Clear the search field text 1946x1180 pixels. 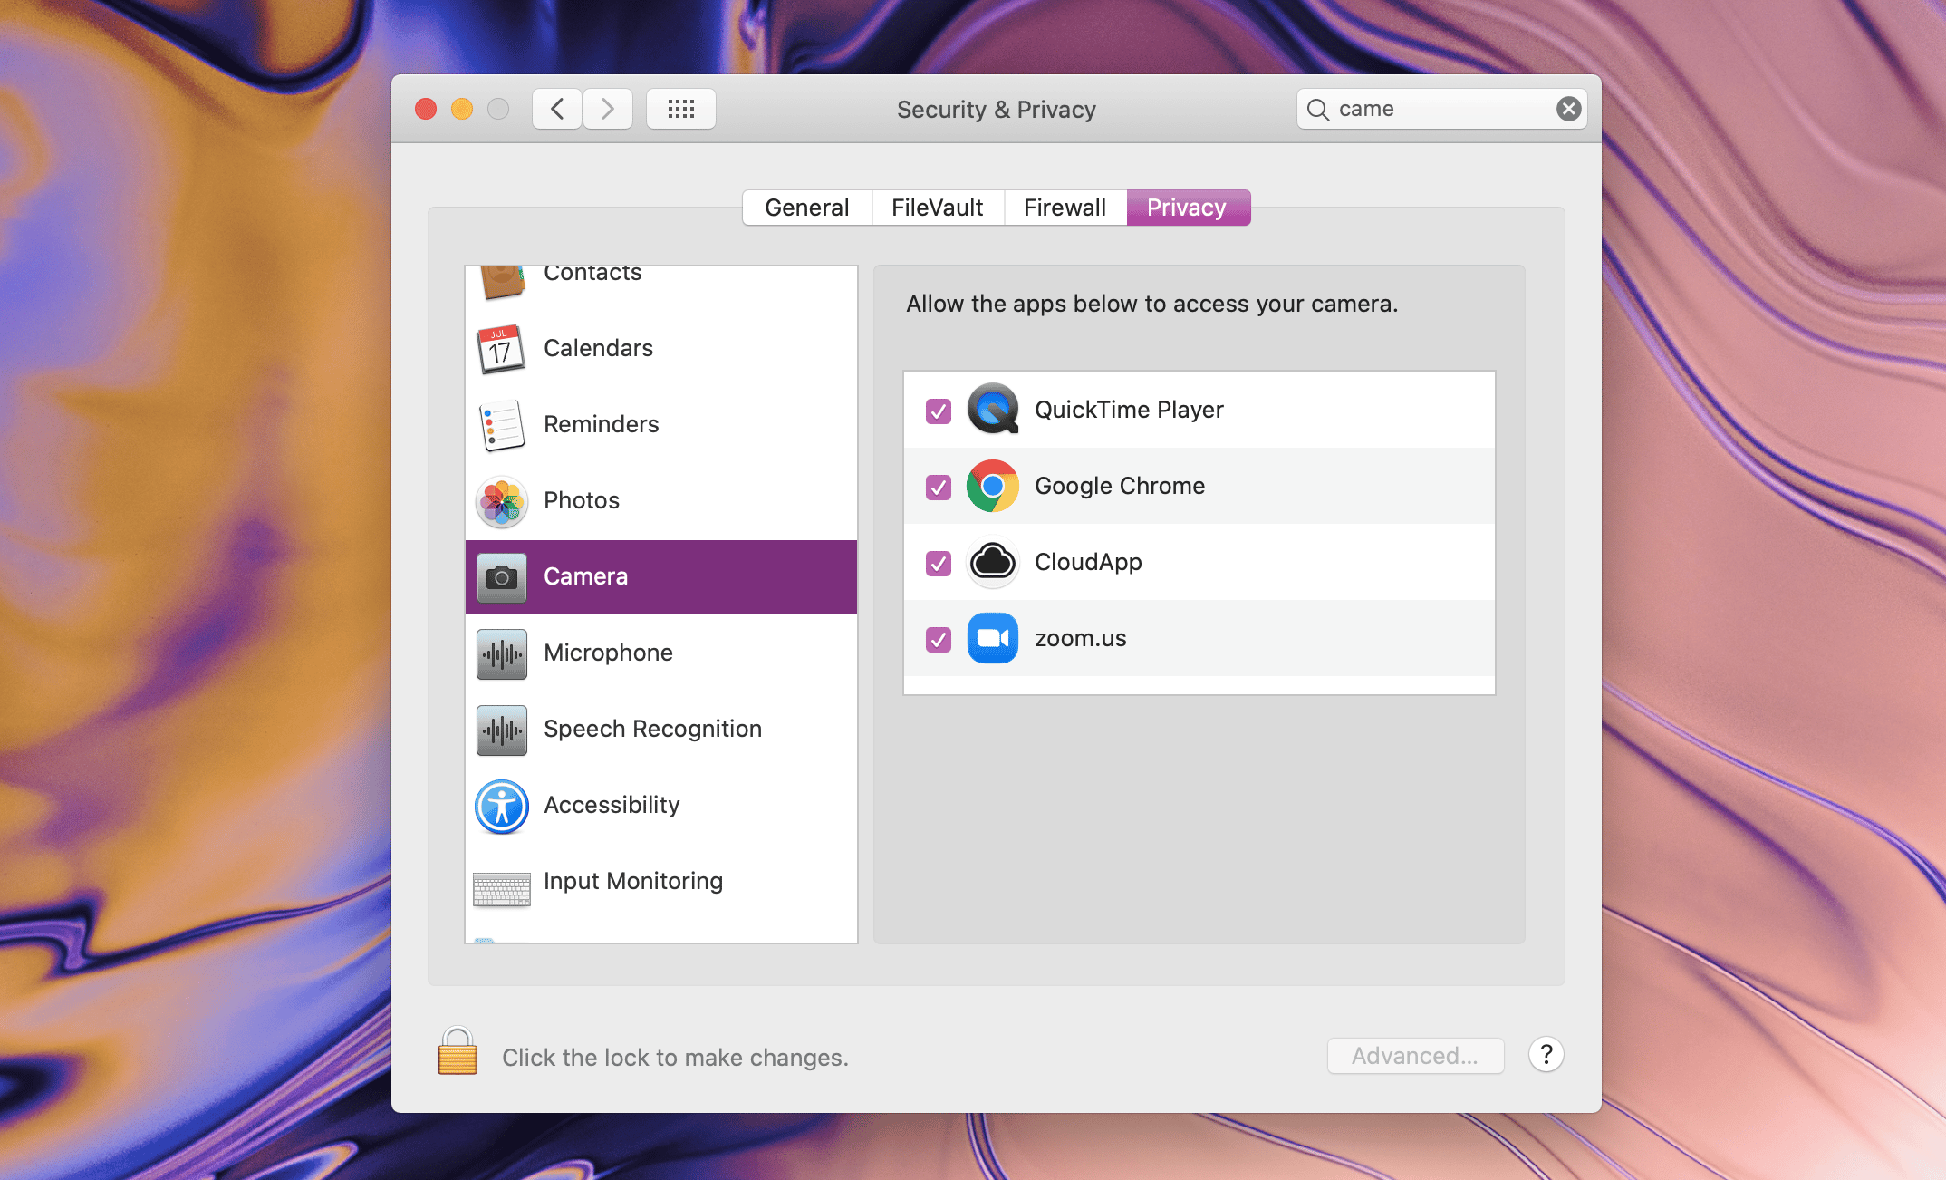[x=1569, y=109]
